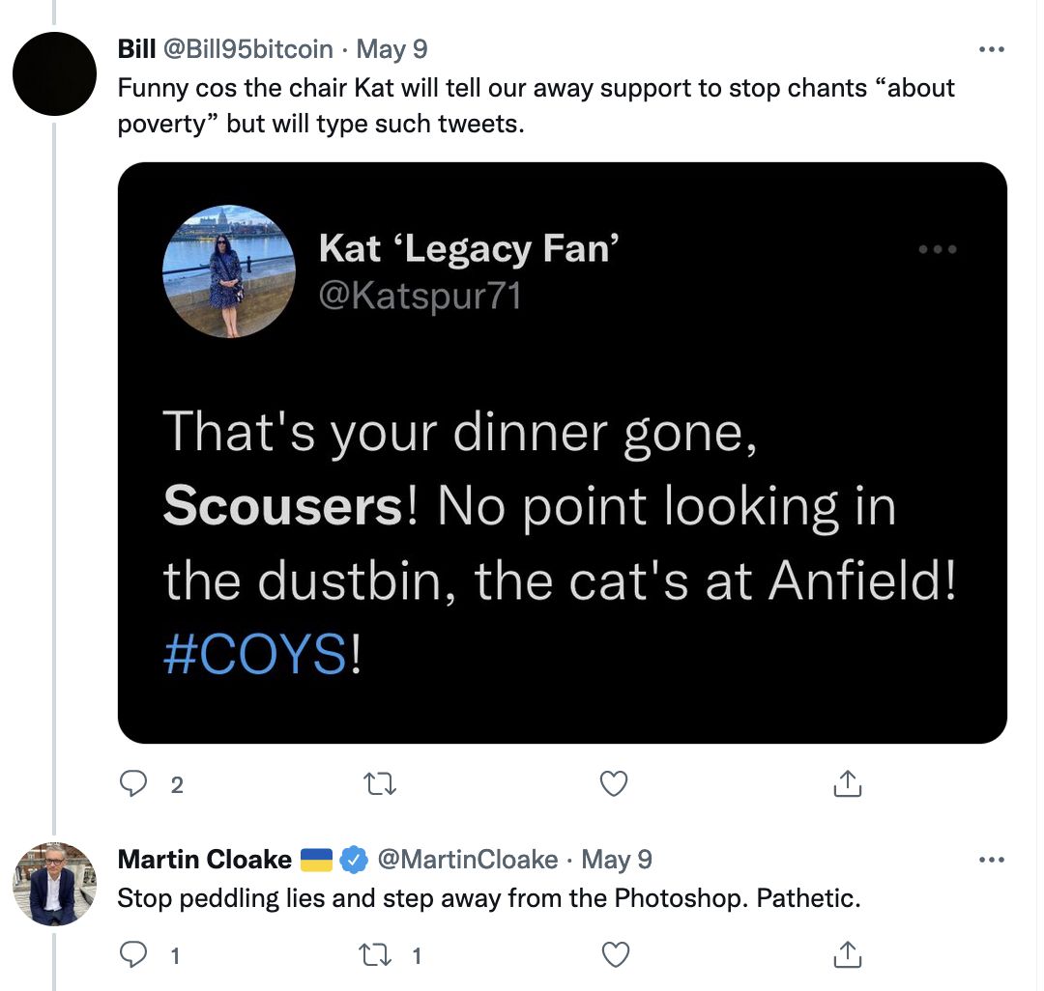Share Bill's tweet

point(846,784)
